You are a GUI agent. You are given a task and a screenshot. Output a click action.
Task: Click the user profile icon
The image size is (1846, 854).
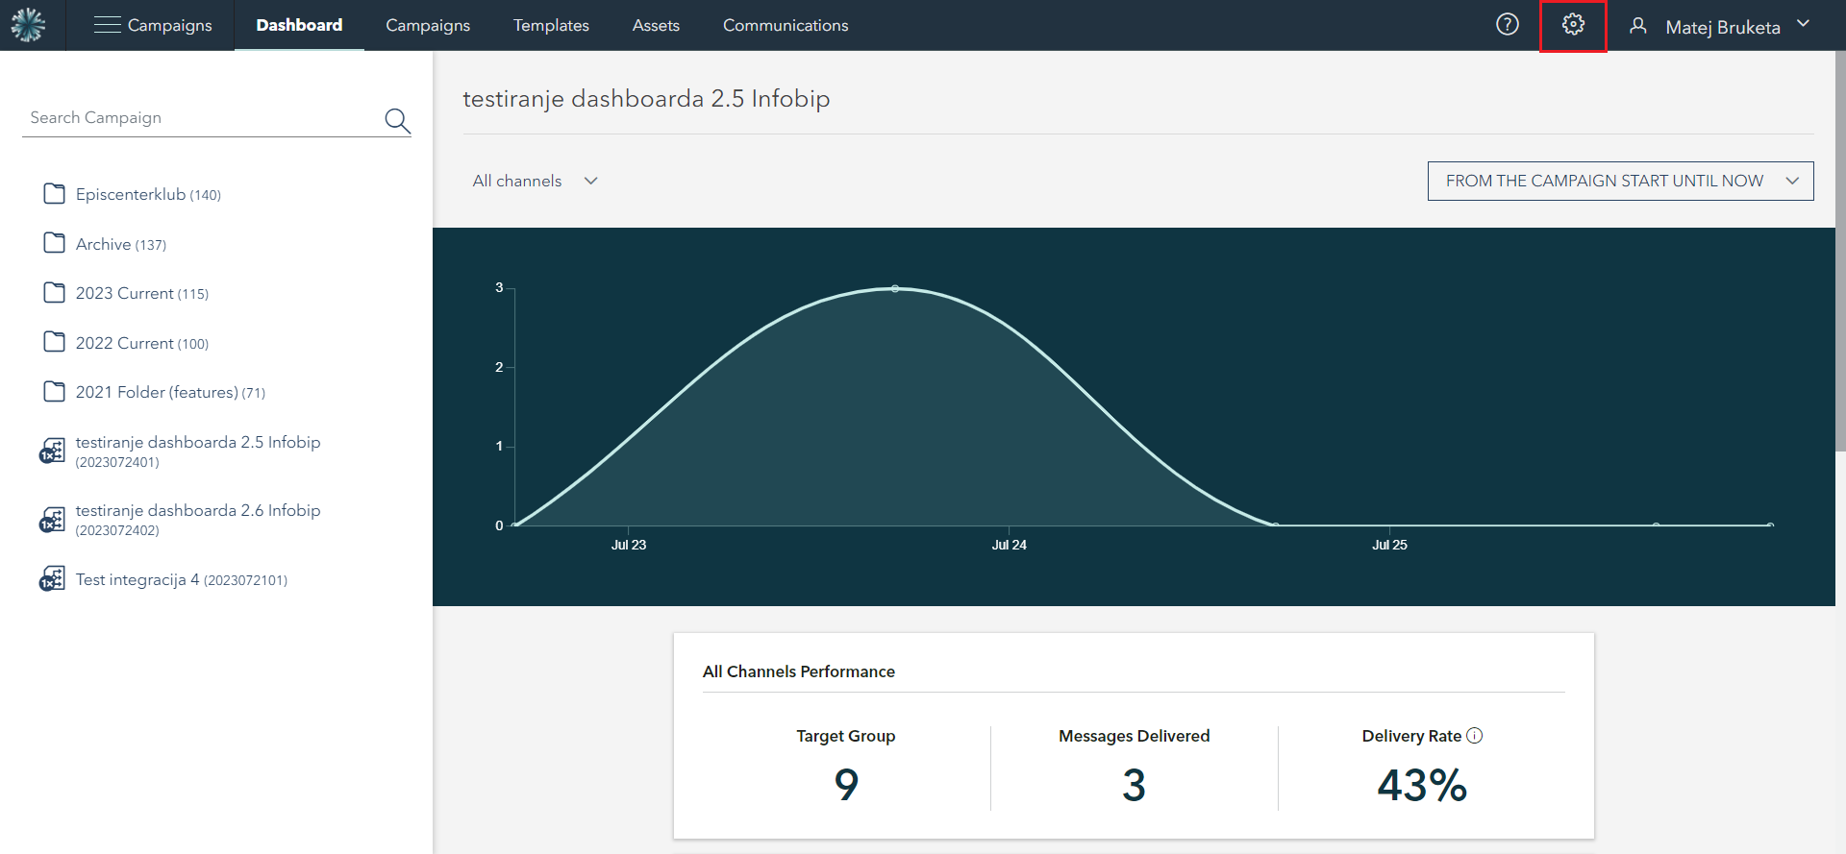1638,26
